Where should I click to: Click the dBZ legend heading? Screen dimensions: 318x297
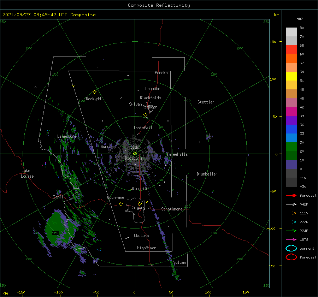point(300,19)
